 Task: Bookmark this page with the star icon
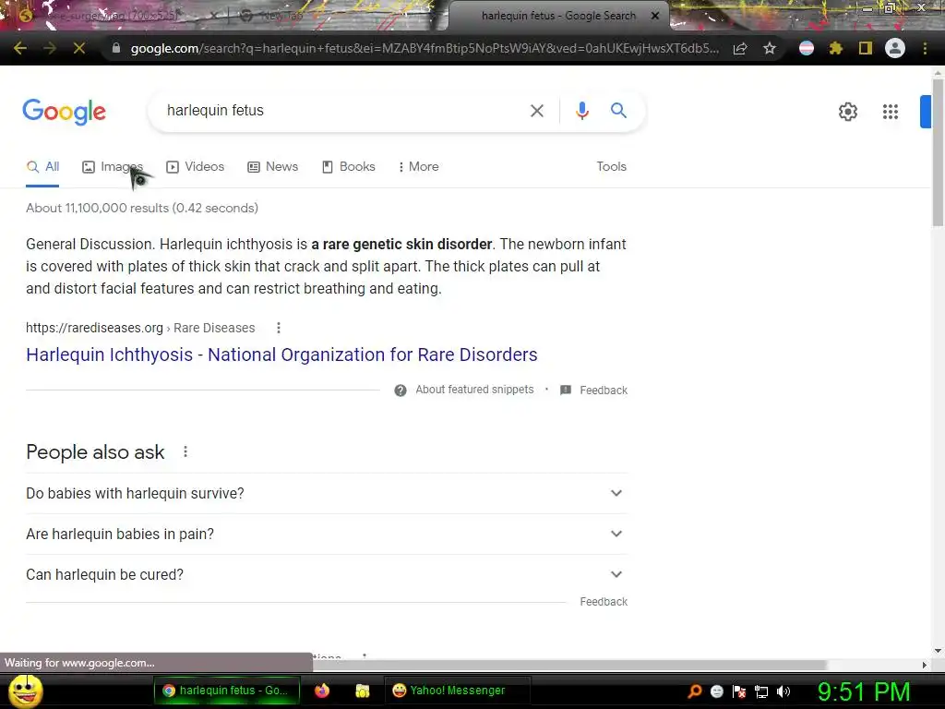click(x=770, y=48)
